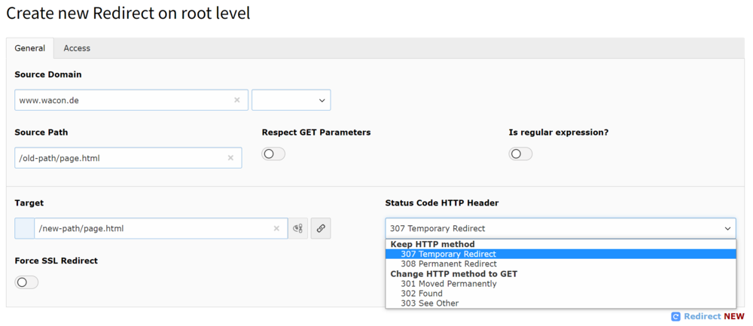Select the General tab
Screen dimensions: 753x326
[30, 48]
